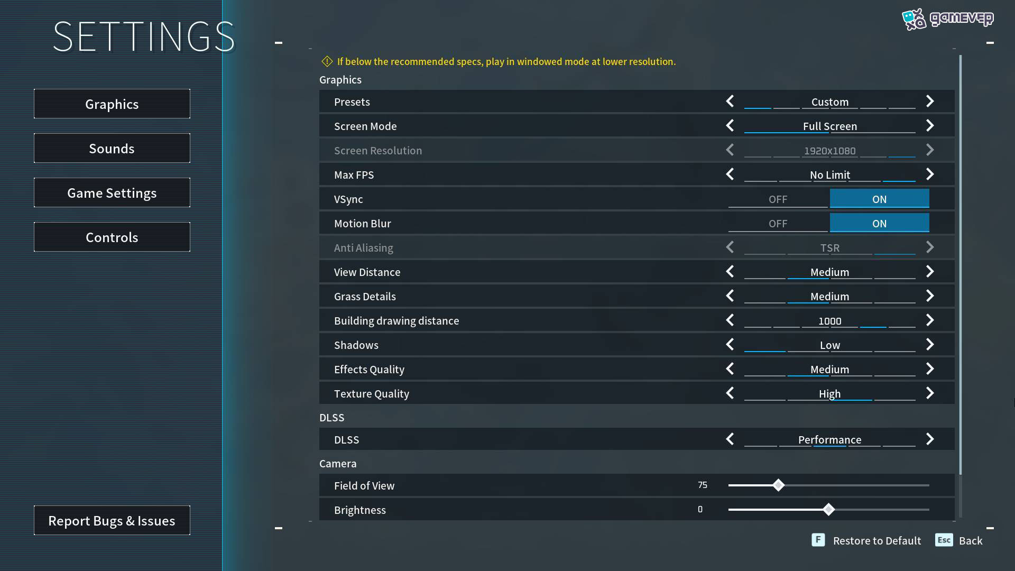Turn Motion Blur OFF
This screenshot has height=571, width=1015.
tap(778, 223)
